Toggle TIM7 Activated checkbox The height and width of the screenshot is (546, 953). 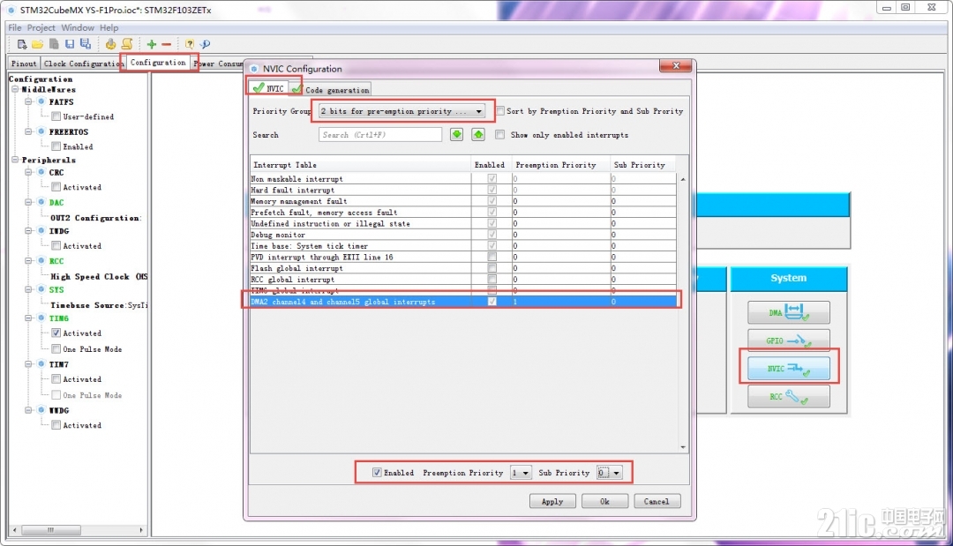56,379
